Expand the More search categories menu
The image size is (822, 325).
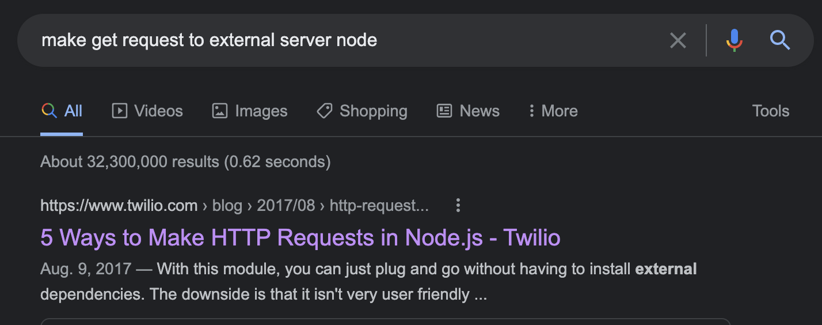pos(553,111)
